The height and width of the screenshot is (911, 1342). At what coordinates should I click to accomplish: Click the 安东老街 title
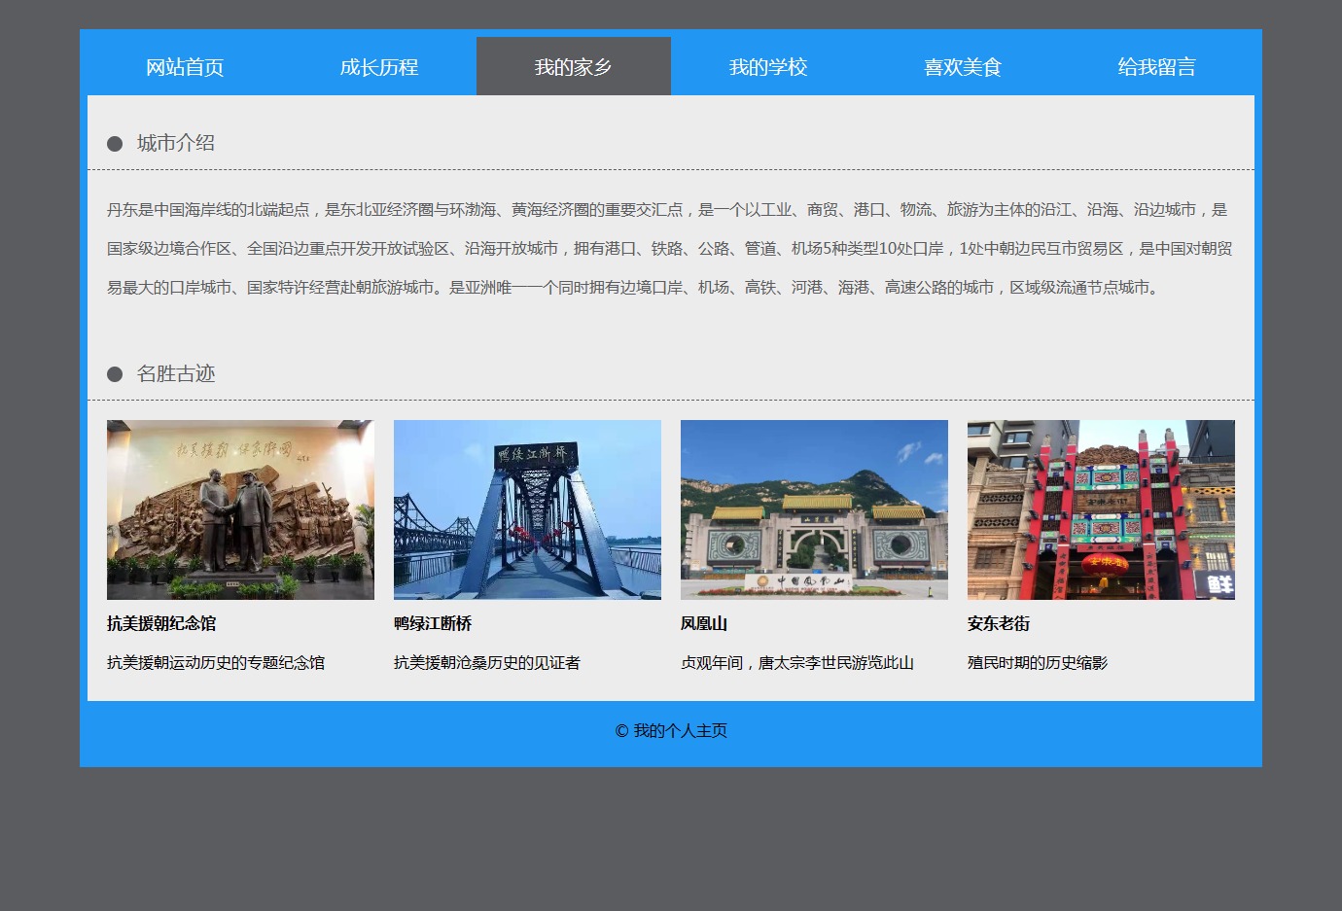[999, 623]
